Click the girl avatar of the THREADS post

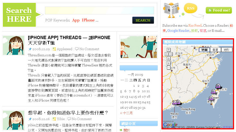pyautogui.click(x=13, y=45)
